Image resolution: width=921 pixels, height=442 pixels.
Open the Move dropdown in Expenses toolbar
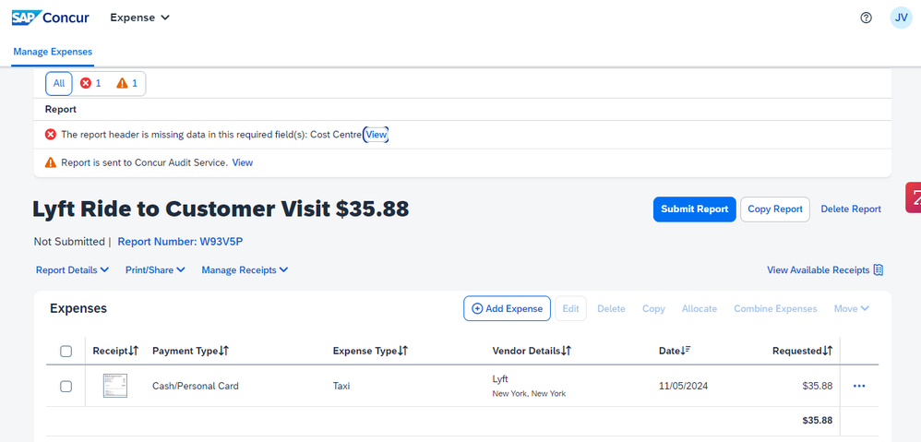(851, 309)
